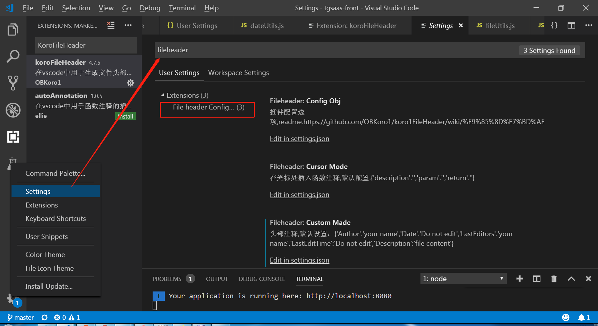Open settings JSON braces icon
598x326 pixels.
tap(554, 25)
